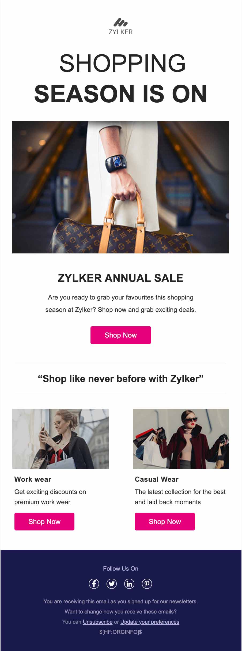Click the Shop like never before quote
The image size is (242, 651).
[x=121, y=379]
